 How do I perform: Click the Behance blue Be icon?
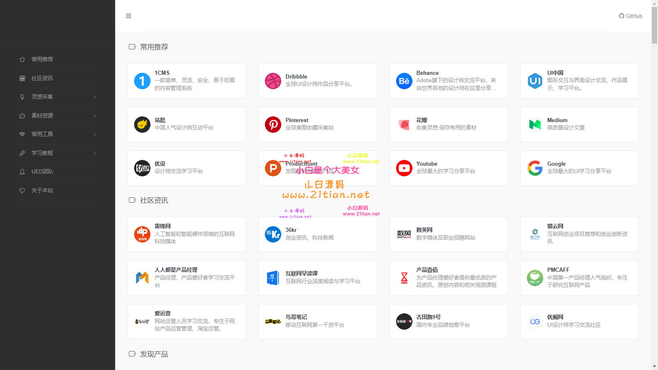[x=404, y=81]
